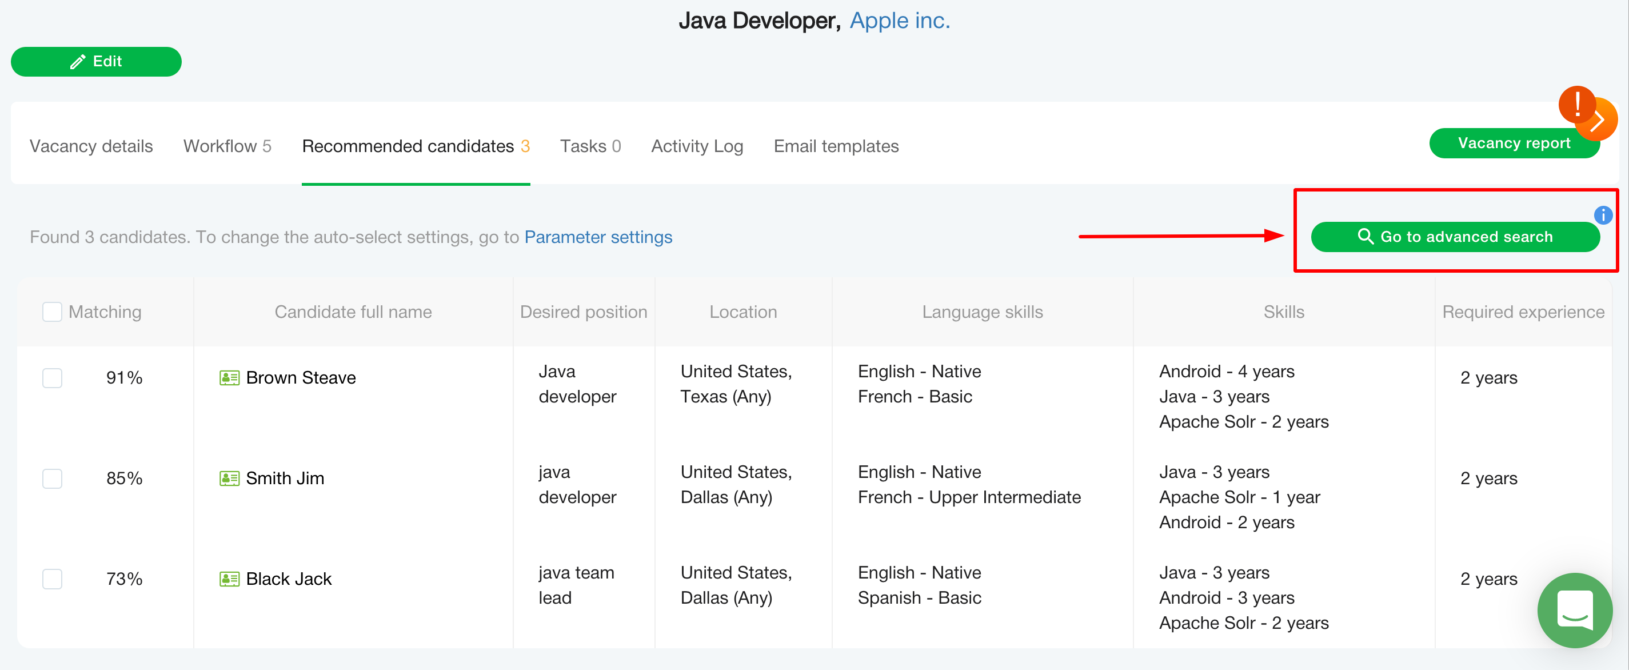The width and height of the screenshot is (1629, 670).
Task: Tick the select-all Matching checkbox
Action: pos(52,312)
